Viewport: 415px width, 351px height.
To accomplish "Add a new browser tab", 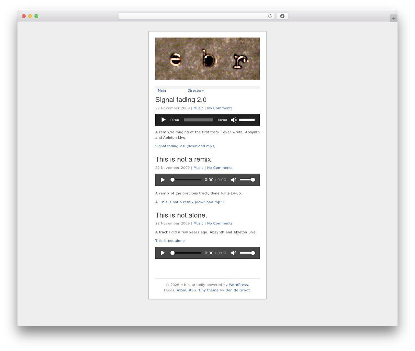I will (x=394, y=18).
